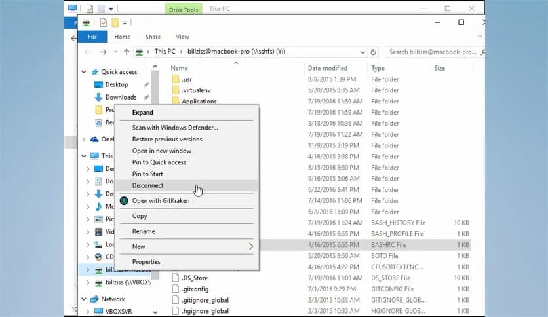Choose Disconnect from the context menu
The height and width of the screenshot is (317, 548).
click(x=186, y=185)
